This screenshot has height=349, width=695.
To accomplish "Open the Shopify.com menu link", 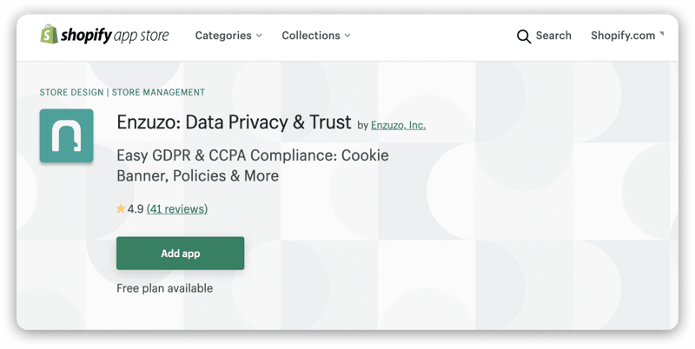I will [x=623, y=36].
